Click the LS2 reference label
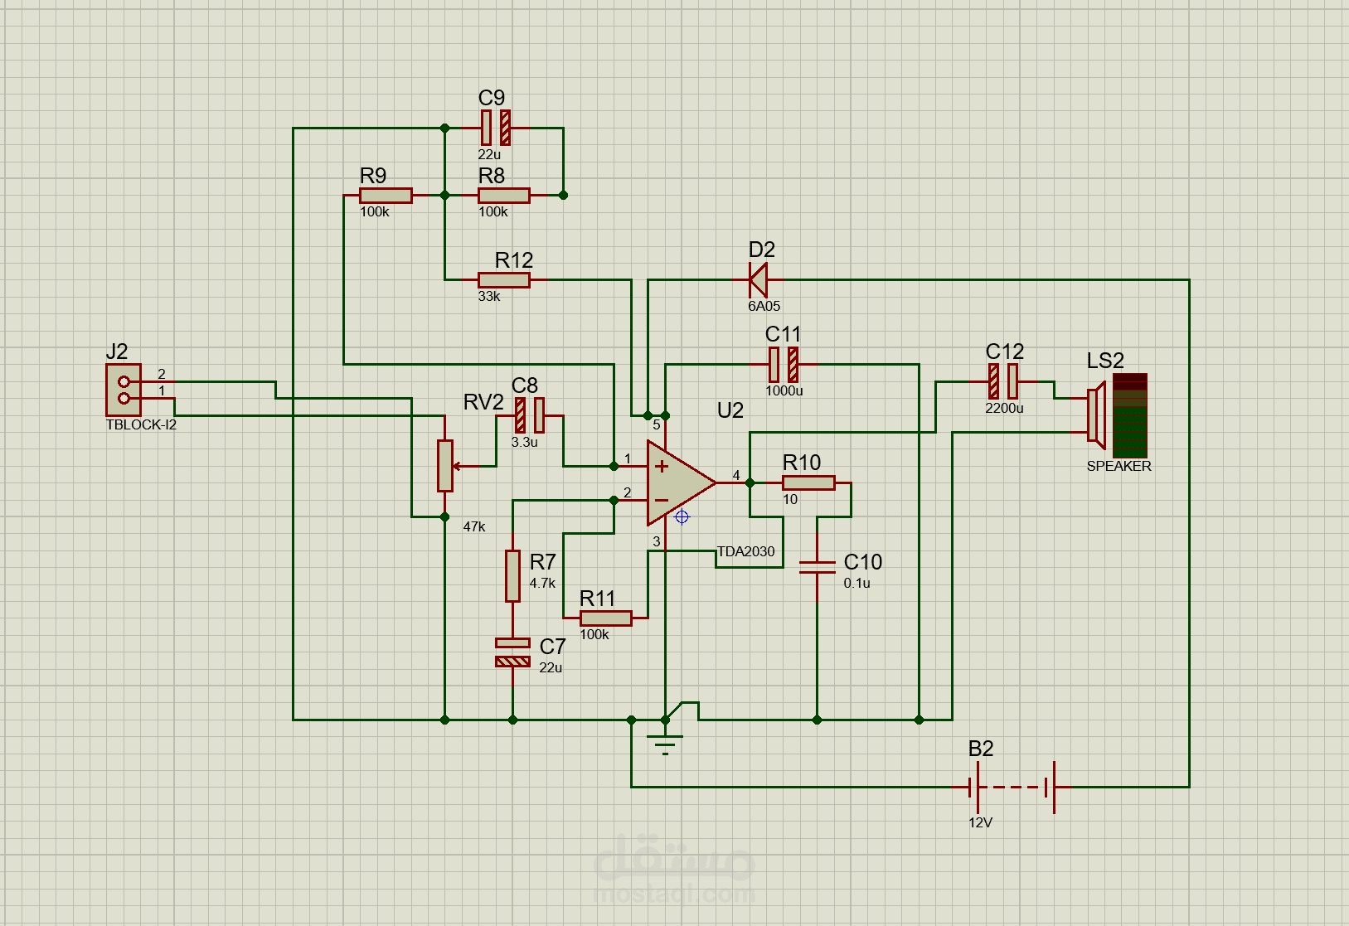The height and width of the screenshot is (926, 1349). click(1106, 361)
